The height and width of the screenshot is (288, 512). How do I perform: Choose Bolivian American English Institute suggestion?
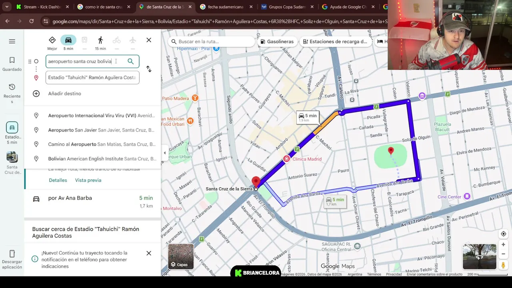coord(92,159)
